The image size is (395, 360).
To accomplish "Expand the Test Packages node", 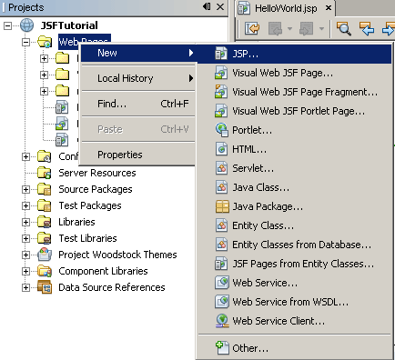I will 26,206.
